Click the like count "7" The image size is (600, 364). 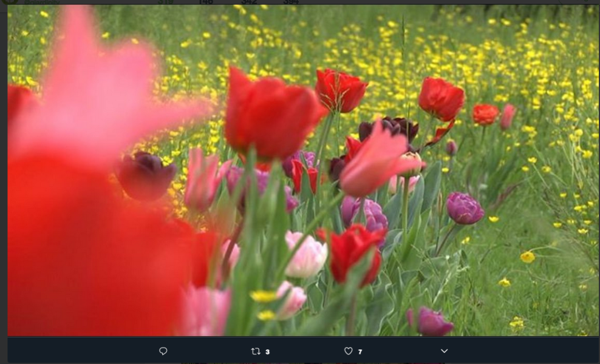(x=360, y=352)
